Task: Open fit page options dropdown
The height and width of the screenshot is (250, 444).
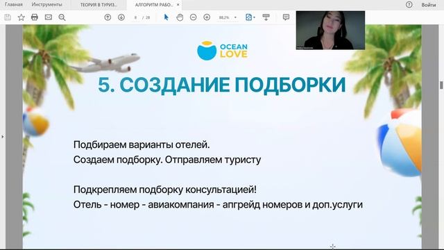Action: coord(250,17)
